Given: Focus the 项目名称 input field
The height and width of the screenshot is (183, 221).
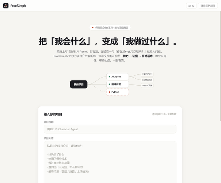Looking at the screenshot, I should [x=110, y=129].
